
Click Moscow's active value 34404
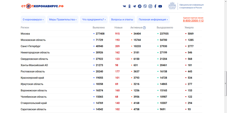(137, 34)
